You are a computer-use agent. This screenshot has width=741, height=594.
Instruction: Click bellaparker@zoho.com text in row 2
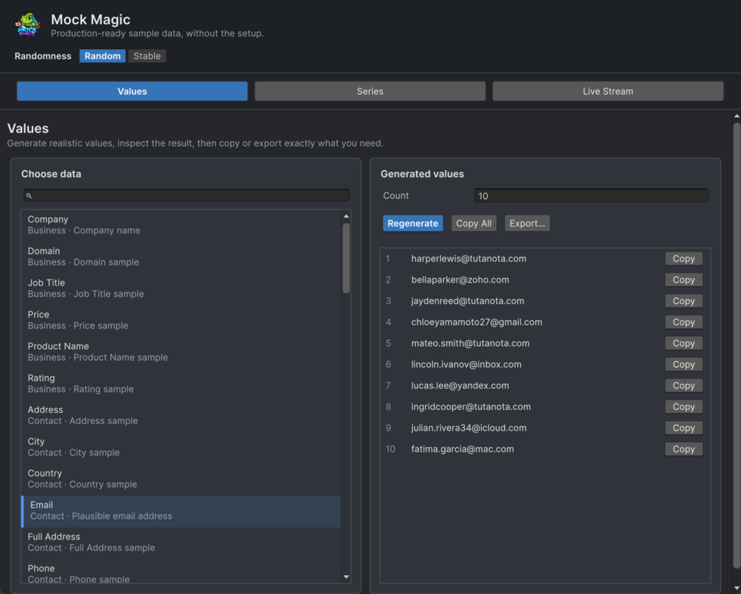[460, 280]
